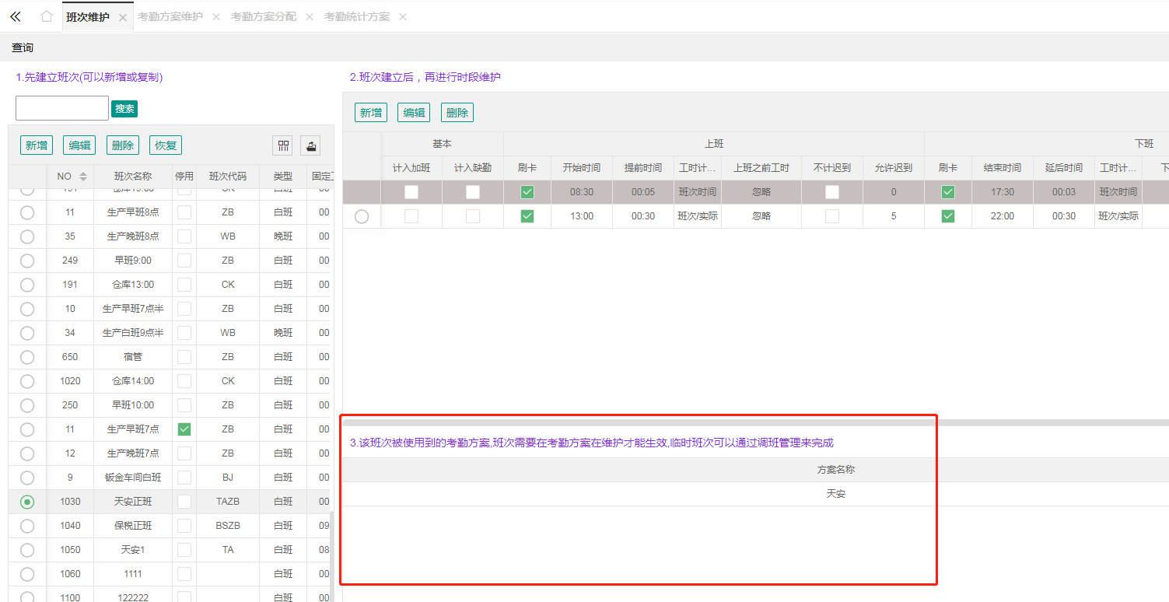This screenshot has height=602, width=1169.
Task: Collapse sidebar with the double-chevron icon
Action: (x=16, y=16)
